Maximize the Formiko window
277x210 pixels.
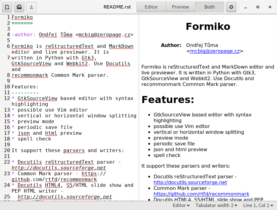click(x=258, y=7)
